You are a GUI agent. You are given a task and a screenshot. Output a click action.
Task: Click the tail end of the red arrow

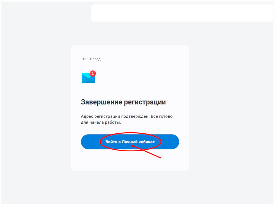160,158
